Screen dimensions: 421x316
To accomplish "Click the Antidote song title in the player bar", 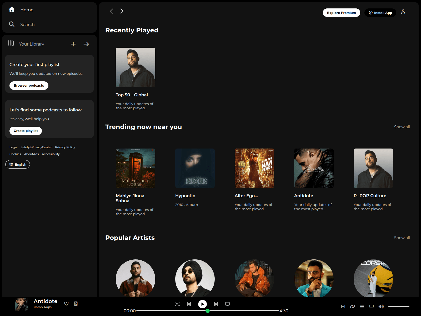I will click(46, 301).
